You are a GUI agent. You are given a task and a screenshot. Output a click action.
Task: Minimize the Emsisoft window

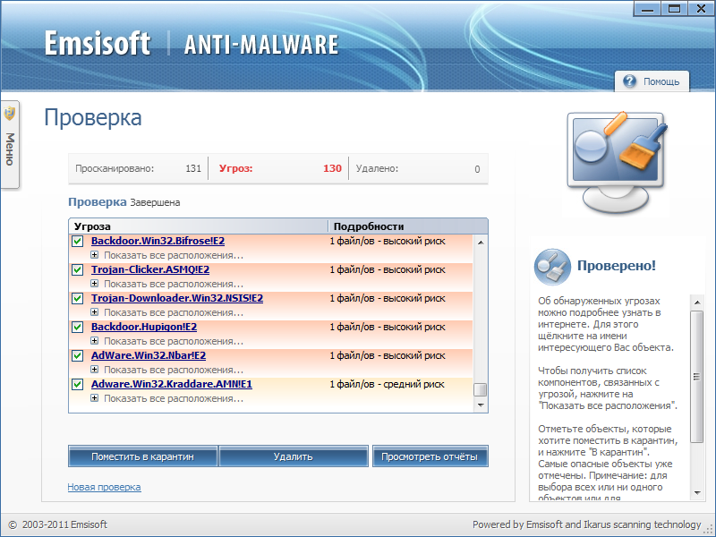[x=647, y=9]
